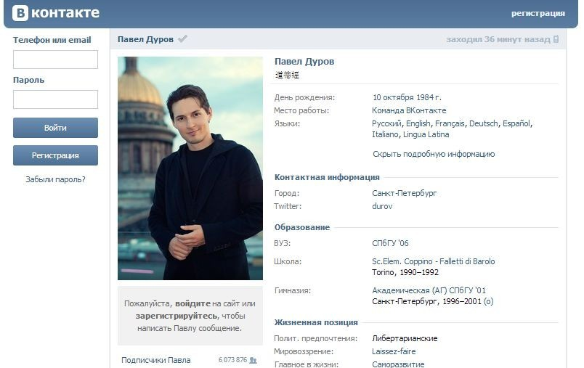Screen dimensions: 584x368
Task: Open the "durov" Twitter link
Action: (382, 206)
